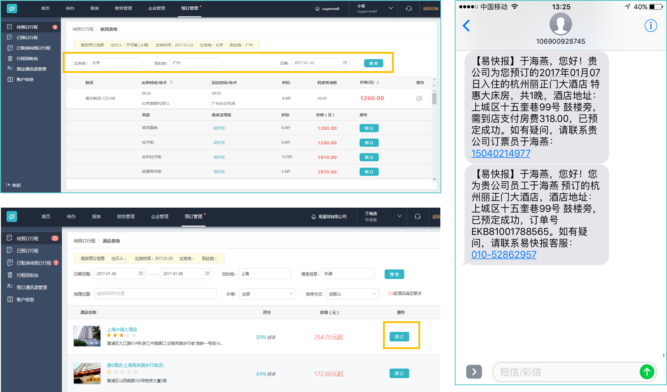
Task: Click the contacts icon for 预订通讯录管理 in the hotel window
Action: [10, 286]
